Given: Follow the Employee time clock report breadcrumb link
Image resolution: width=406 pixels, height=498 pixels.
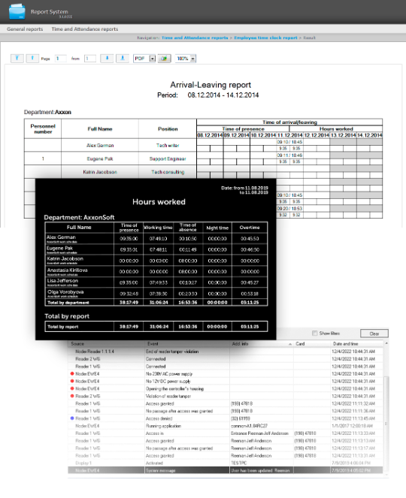Looking at the screenshot, I should point(265,38).
